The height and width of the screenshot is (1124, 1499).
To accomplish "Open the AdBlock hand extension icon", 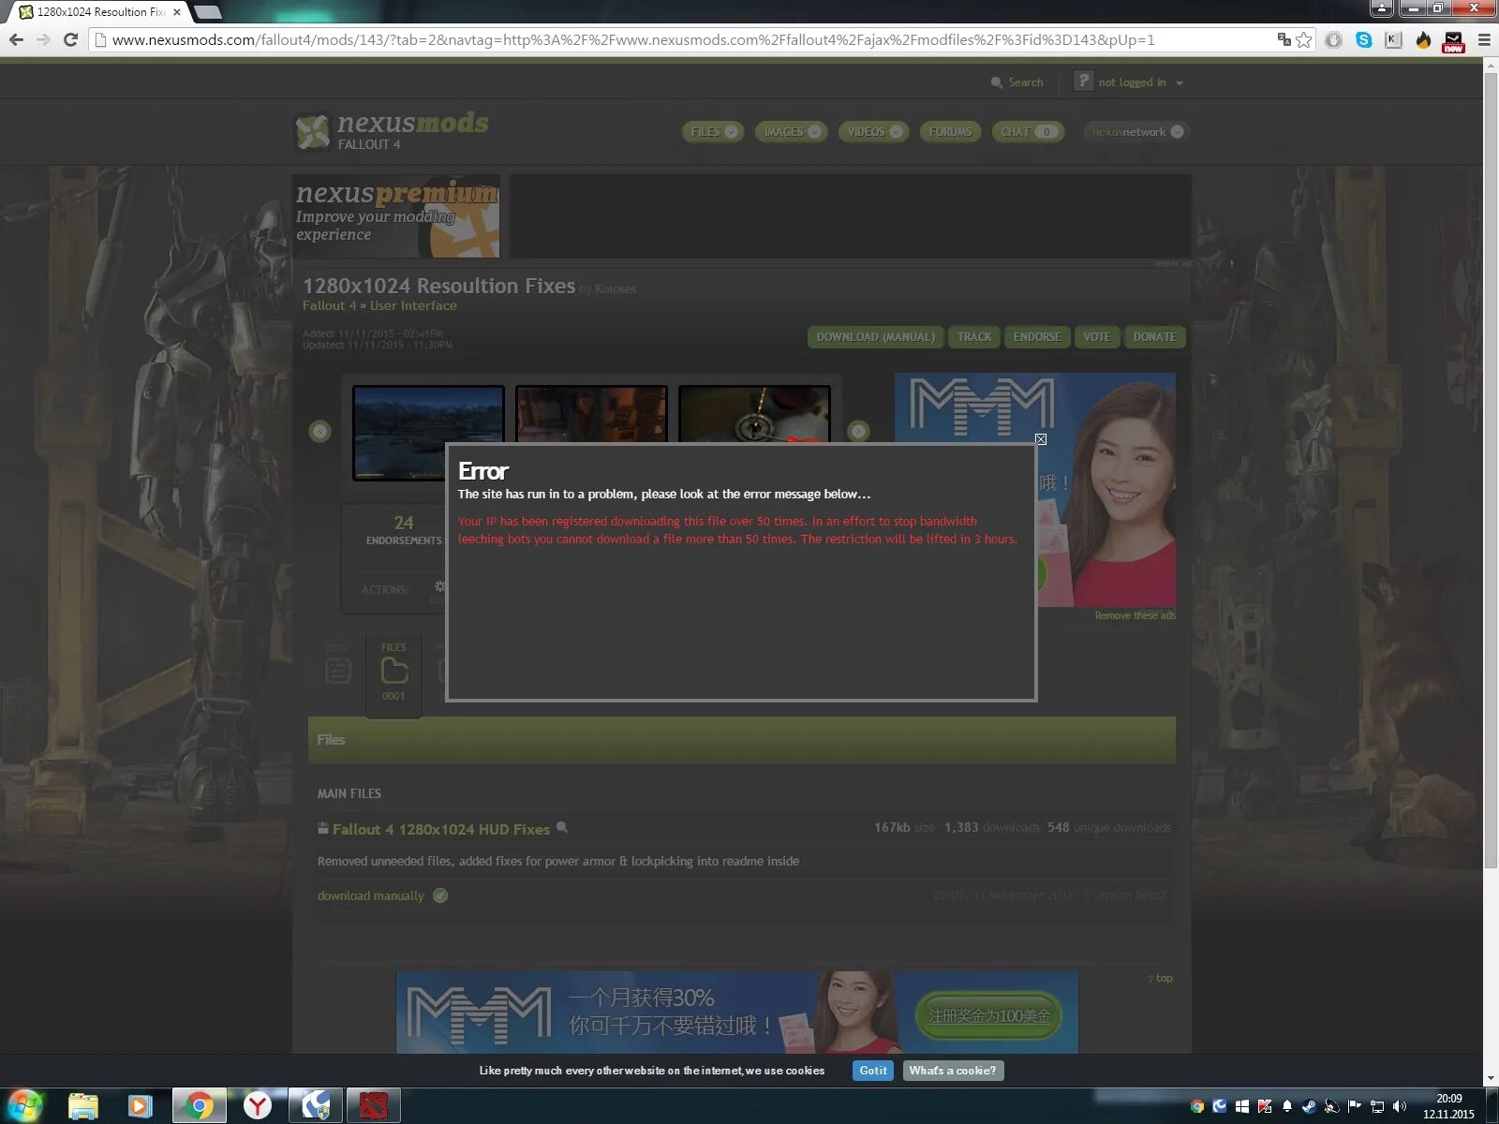I will (x=1333, y=39).
